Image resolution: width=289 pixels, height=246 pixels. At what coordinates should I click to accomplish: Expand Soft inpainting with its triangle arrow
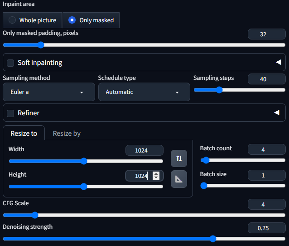pos(279,62)
